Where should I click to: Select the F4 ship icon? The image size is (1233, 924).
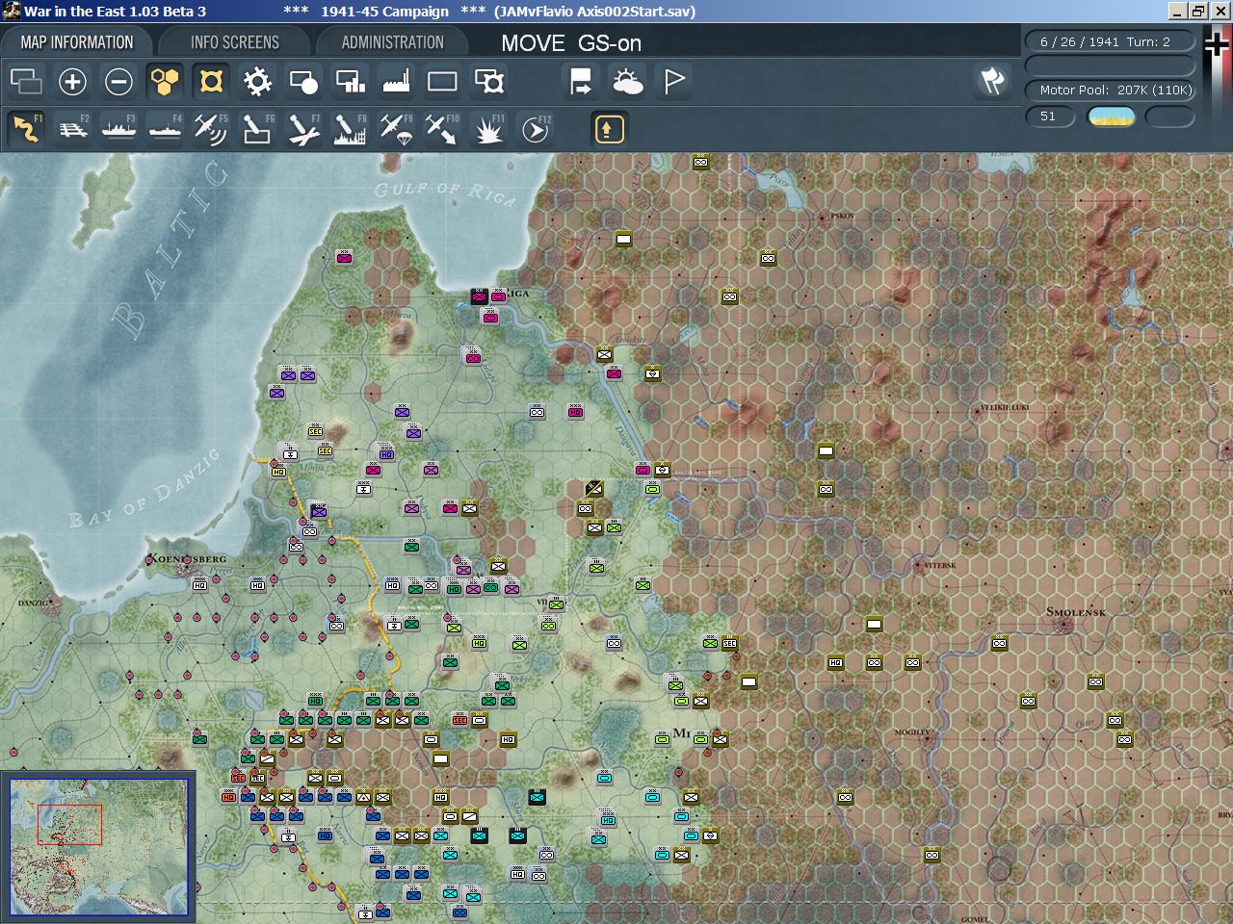[165, 129]
